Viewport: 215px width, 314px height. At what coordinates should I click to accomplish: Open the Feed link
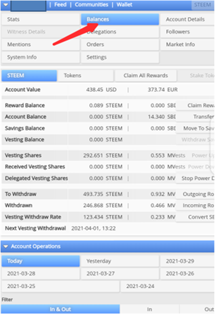60,4
